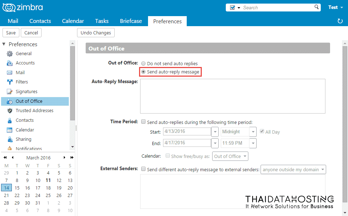The height and width of the screenshot is (216, 348).
Task: Click the Accounts icon in sidebar
Action: pyautogui.click(x=10, y=63)
